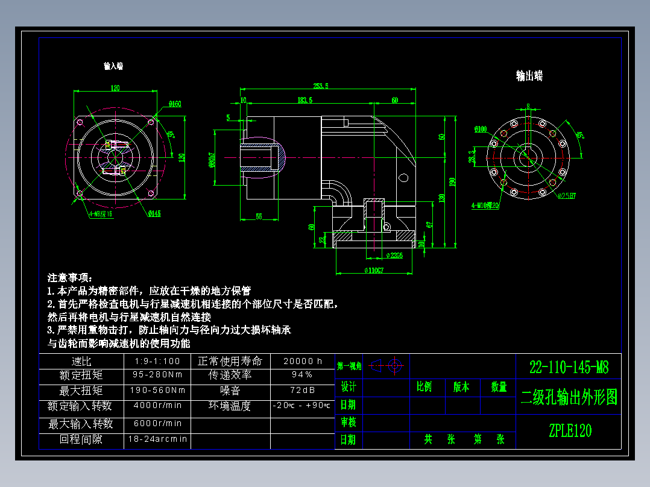The height and width of the screenshot is (487, 650).
Task: Click the ZPLE120 model label
Action: coord(570,431)
